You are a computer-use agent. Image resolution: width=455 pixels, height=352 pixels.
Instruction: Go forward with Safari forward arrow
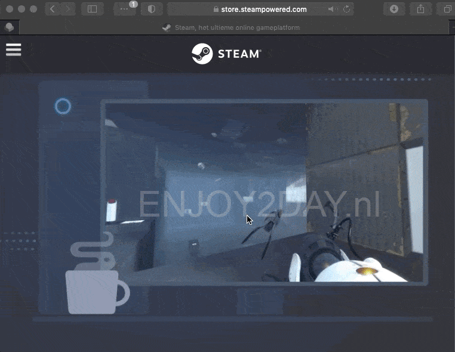[68, 9]
